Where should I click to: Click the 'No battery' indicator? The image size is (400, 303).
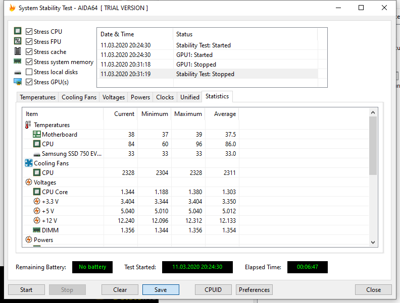click(92, 267)
